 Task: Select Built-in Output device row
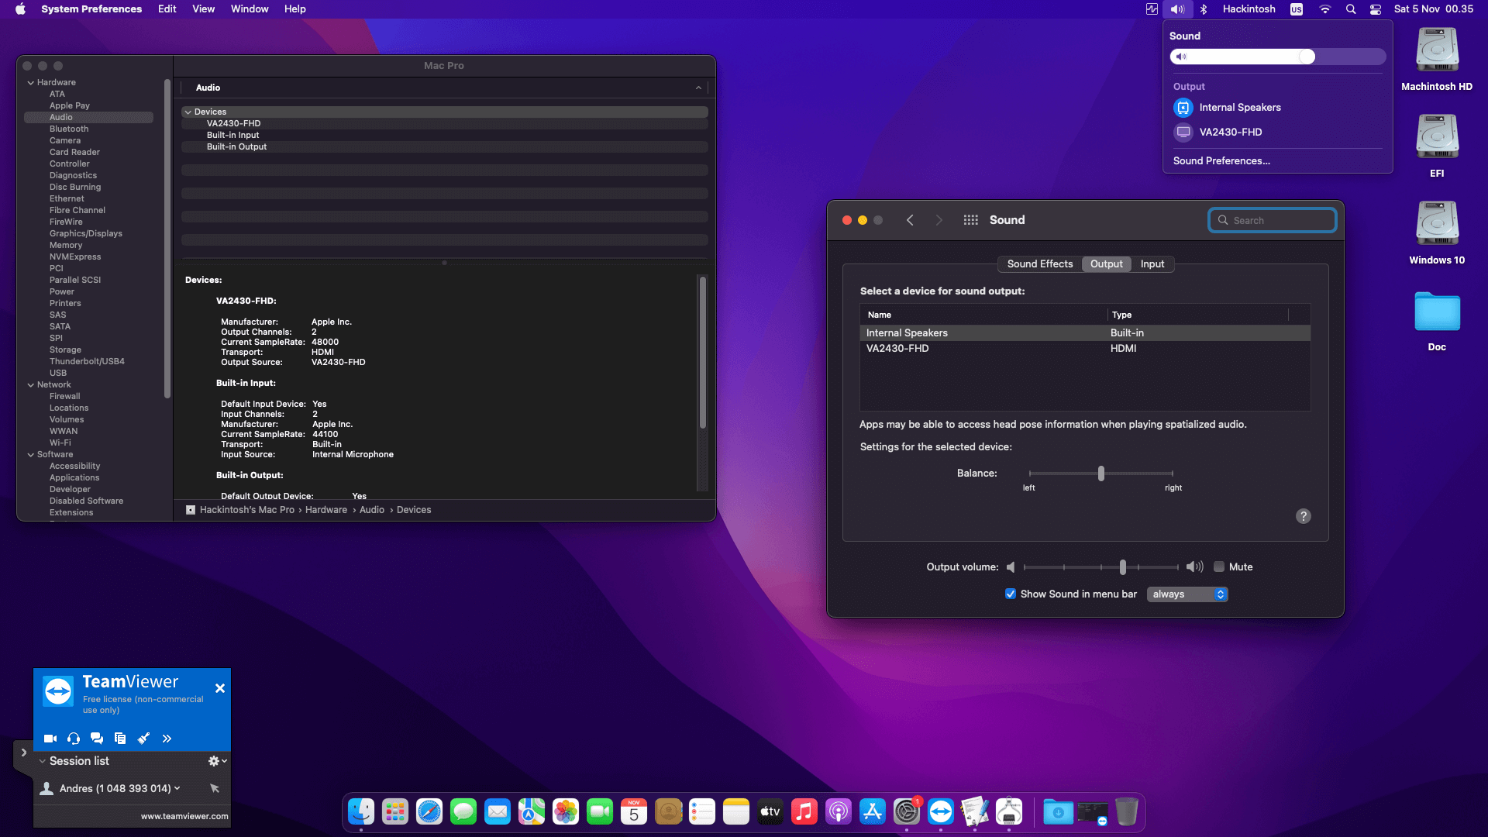coord(444,146)
